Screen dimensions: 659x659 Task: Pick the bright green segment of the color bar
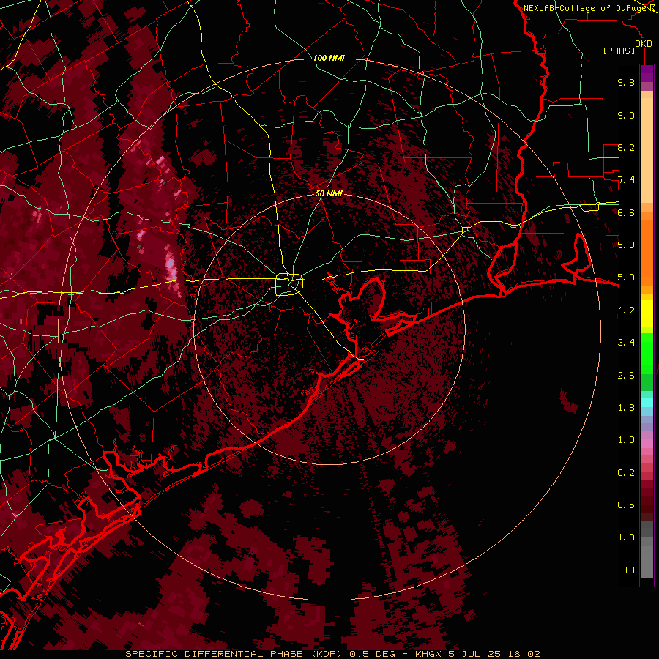pyautogui.click(x=647, y=353)
